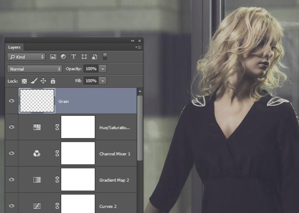Filter layers by adjustment layer type

tap(63, 57)
